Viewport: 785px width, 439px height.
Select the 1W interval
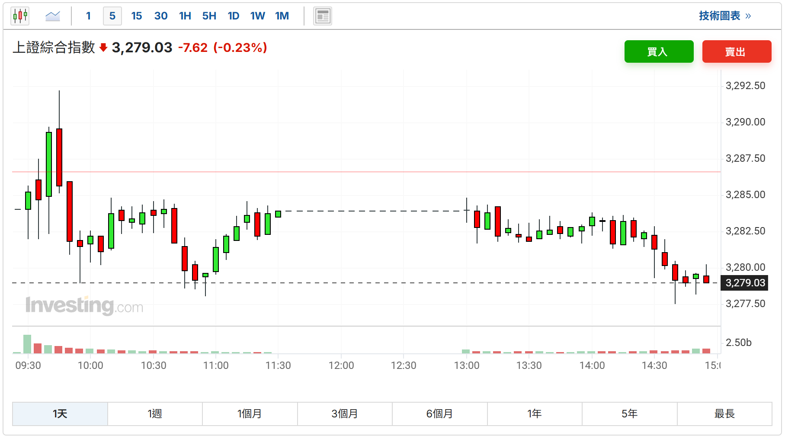point(258,16)
